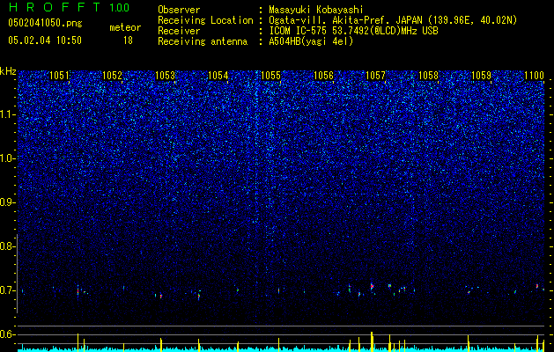Select the filename 0502041050.png
Image resolution: width=554 pixels, height=352 pixels.
pyautogui.click(x=45, y=23)
